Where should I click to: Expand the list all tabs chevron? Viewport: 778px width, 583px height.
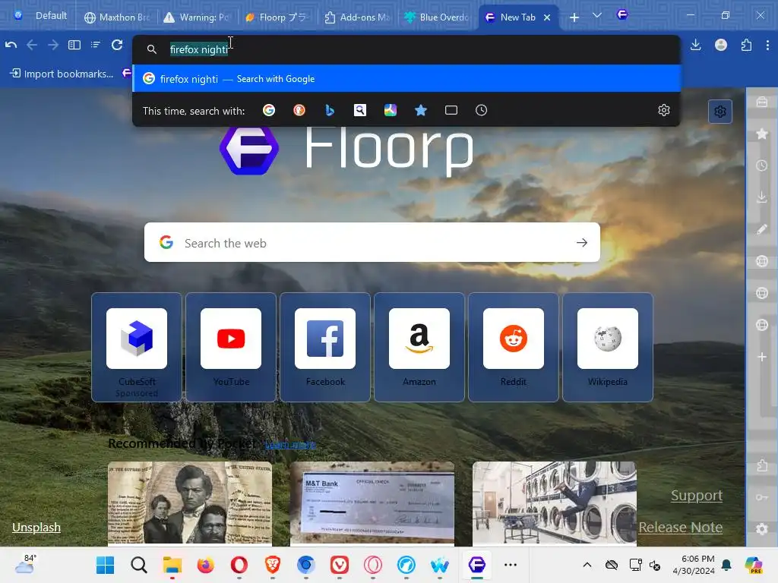tap(597, 16)
